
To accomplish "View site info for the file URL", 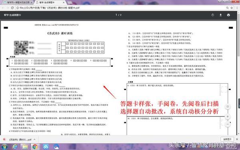I will click(x=18, y=8).
